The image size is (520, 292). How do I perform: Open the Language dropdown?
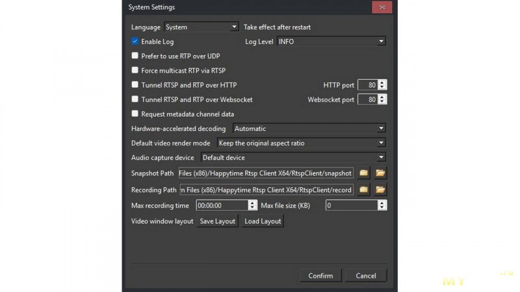201,27
